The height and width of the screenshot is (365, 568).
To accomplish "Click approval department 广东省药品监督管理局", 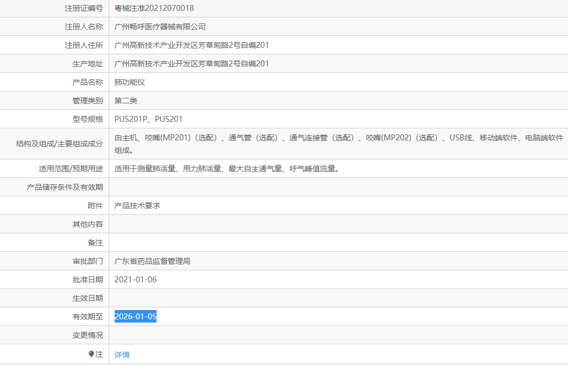I will (x=153, y=261).
